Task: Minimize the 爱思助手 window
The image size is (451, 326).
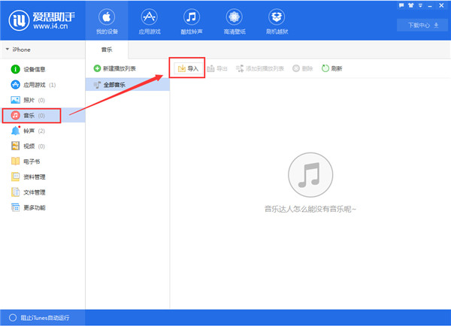Action: tap(430, 6)
